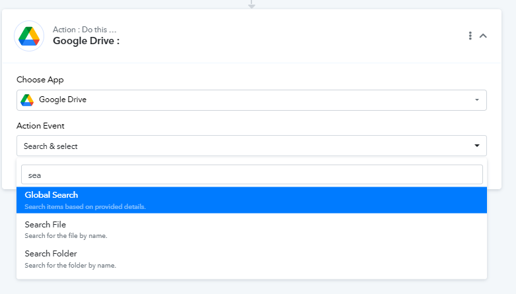This screenshot has width=516, height=294.
Task: Collapse the action step using the chevron
Action: coord(483,36)
